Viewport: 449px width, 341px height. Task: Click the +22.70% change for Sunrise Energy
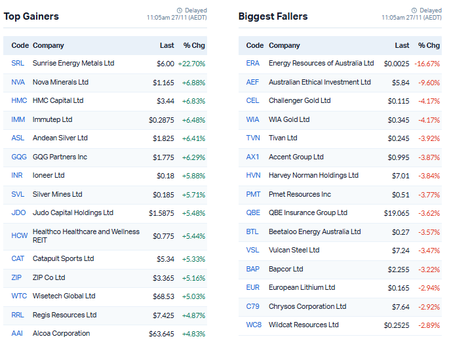191,64
